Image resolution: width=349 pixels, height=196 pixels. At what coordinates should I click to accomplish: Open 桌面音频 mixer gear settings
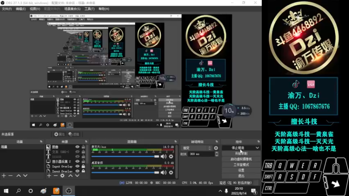point(171,172)
